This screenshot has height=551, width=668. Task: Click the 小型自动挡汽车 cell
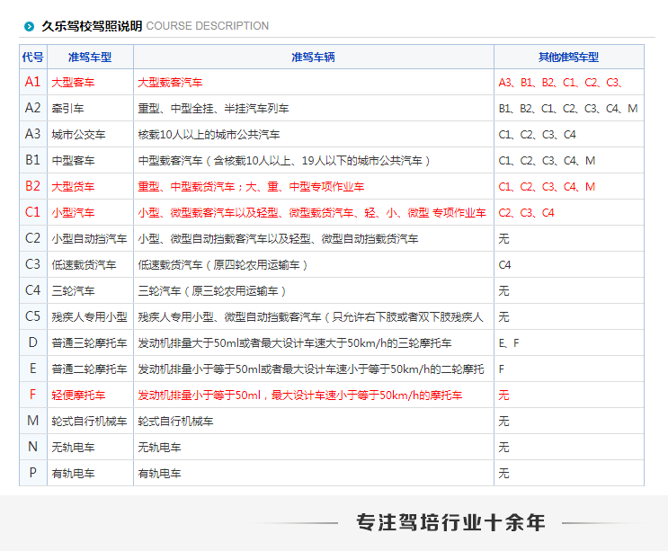point(90,238)
